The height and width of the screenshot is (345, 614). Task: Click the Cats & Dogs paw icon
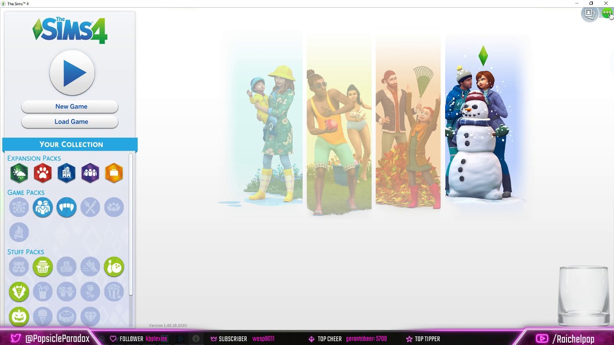[x=43, y=173]
